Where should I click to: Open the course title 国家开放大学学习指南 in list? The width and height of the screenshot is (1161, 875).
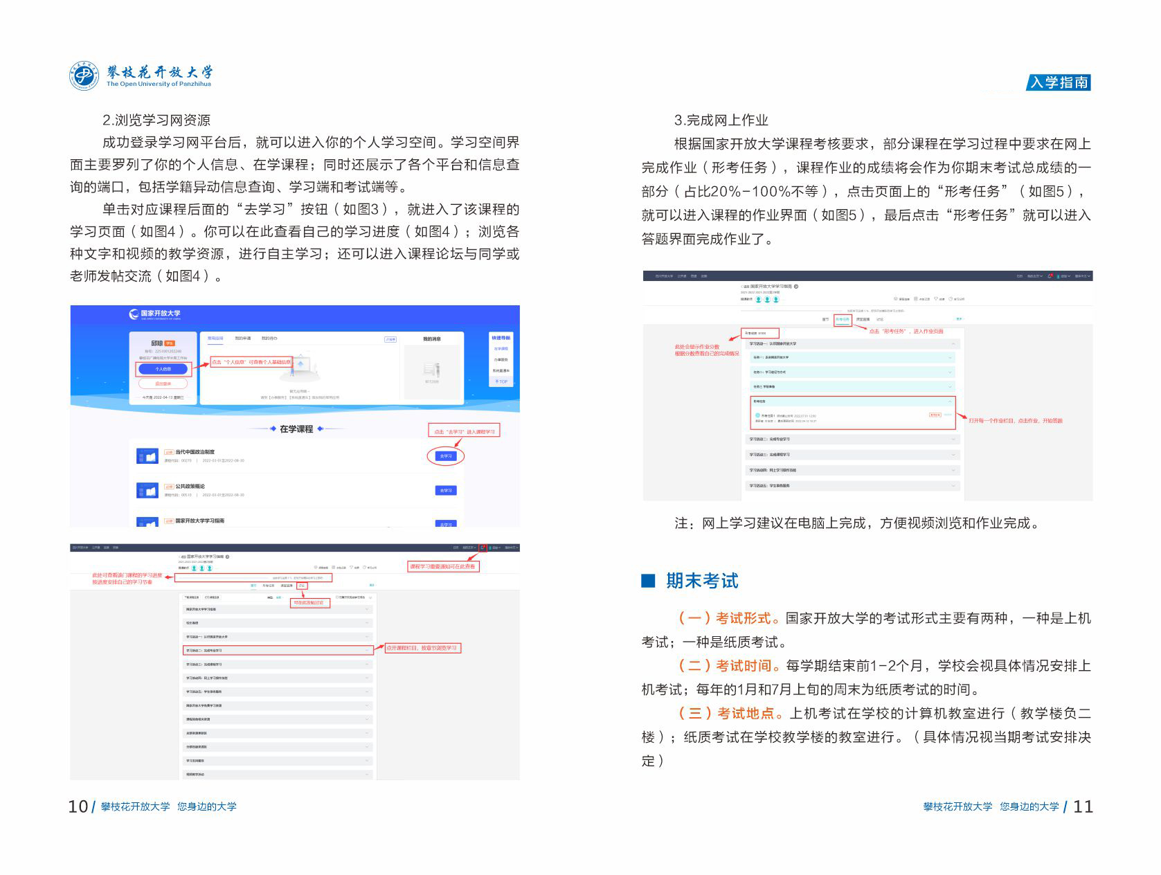[199, 521]
